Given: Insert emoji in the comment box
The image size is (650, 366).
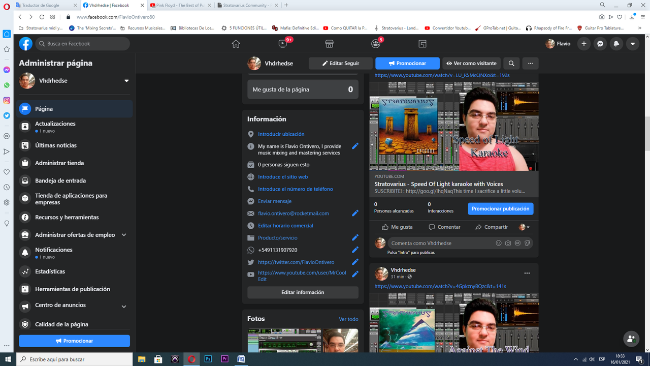Looking at the screenshot, I should 499,243.
